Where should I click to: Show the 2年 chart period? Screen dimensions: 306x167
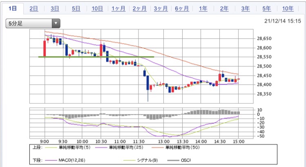click(224, 9)
